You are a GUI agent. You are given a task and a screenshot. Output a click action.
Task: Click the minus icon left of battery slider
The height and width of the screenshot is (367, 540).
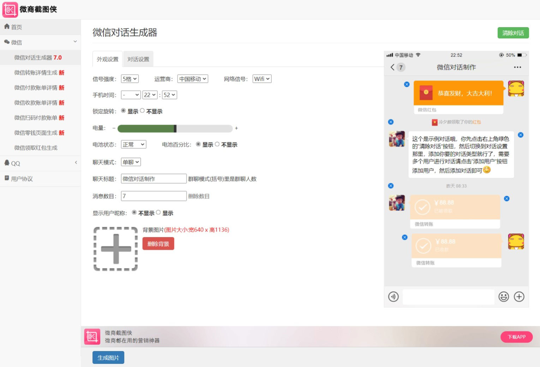(114, 128)
